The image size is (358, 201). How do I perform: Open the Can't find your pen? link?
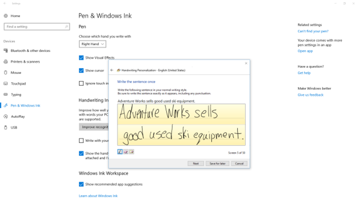pos(313,31)
